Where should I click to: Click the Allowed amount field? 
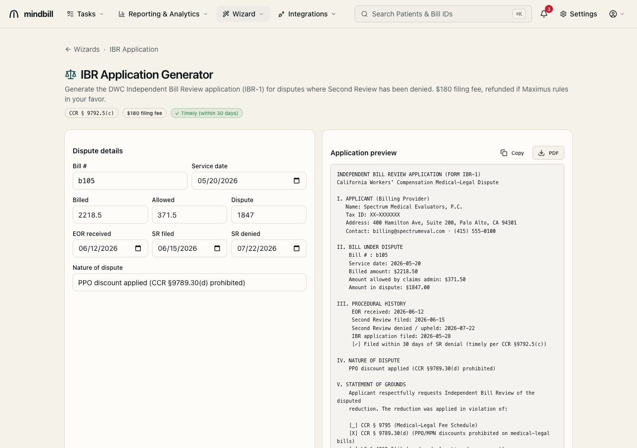pos(190,215)
